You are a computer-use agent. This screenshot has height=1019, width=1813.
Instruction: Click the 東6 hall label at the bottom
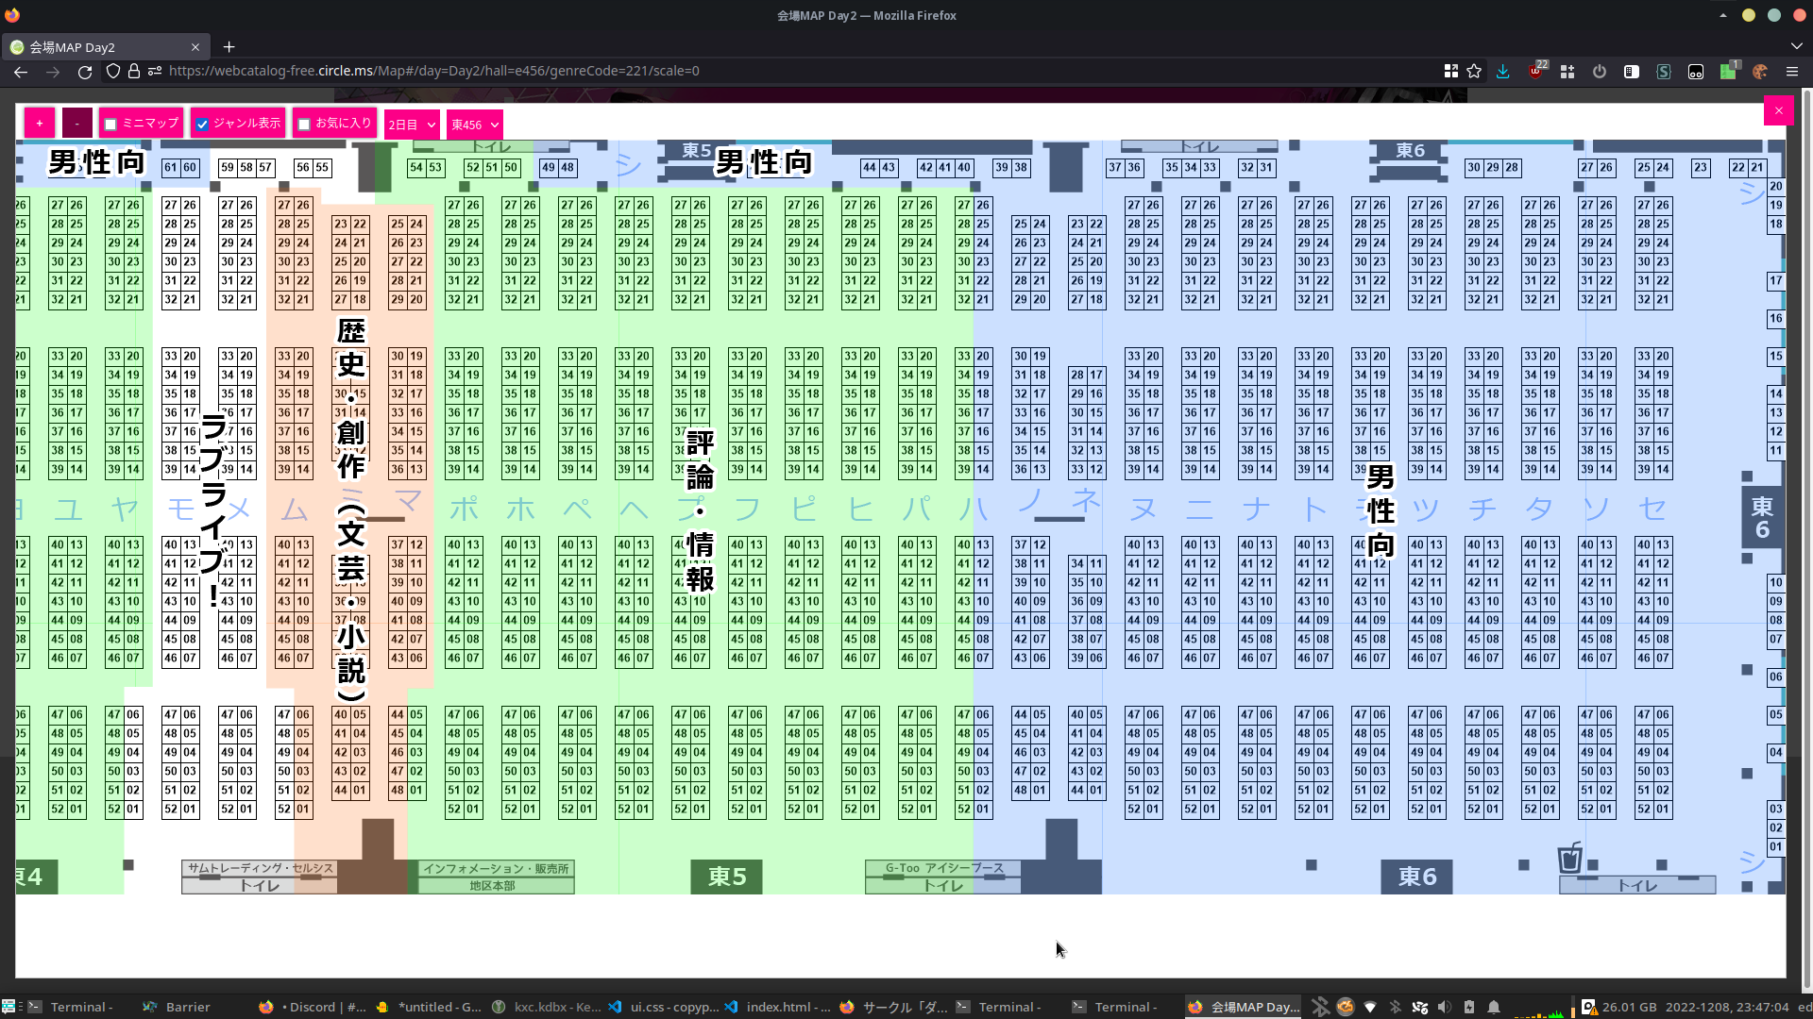pos(1416,877)
